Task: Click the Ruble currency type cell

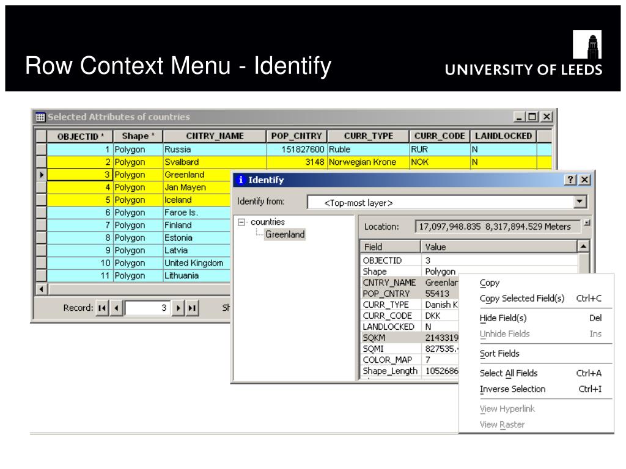Action: pyautogui.click(x=368, y=150)
